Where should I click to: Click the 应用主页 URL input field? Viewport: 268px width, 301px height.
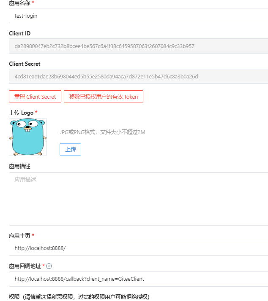point(138,248)
